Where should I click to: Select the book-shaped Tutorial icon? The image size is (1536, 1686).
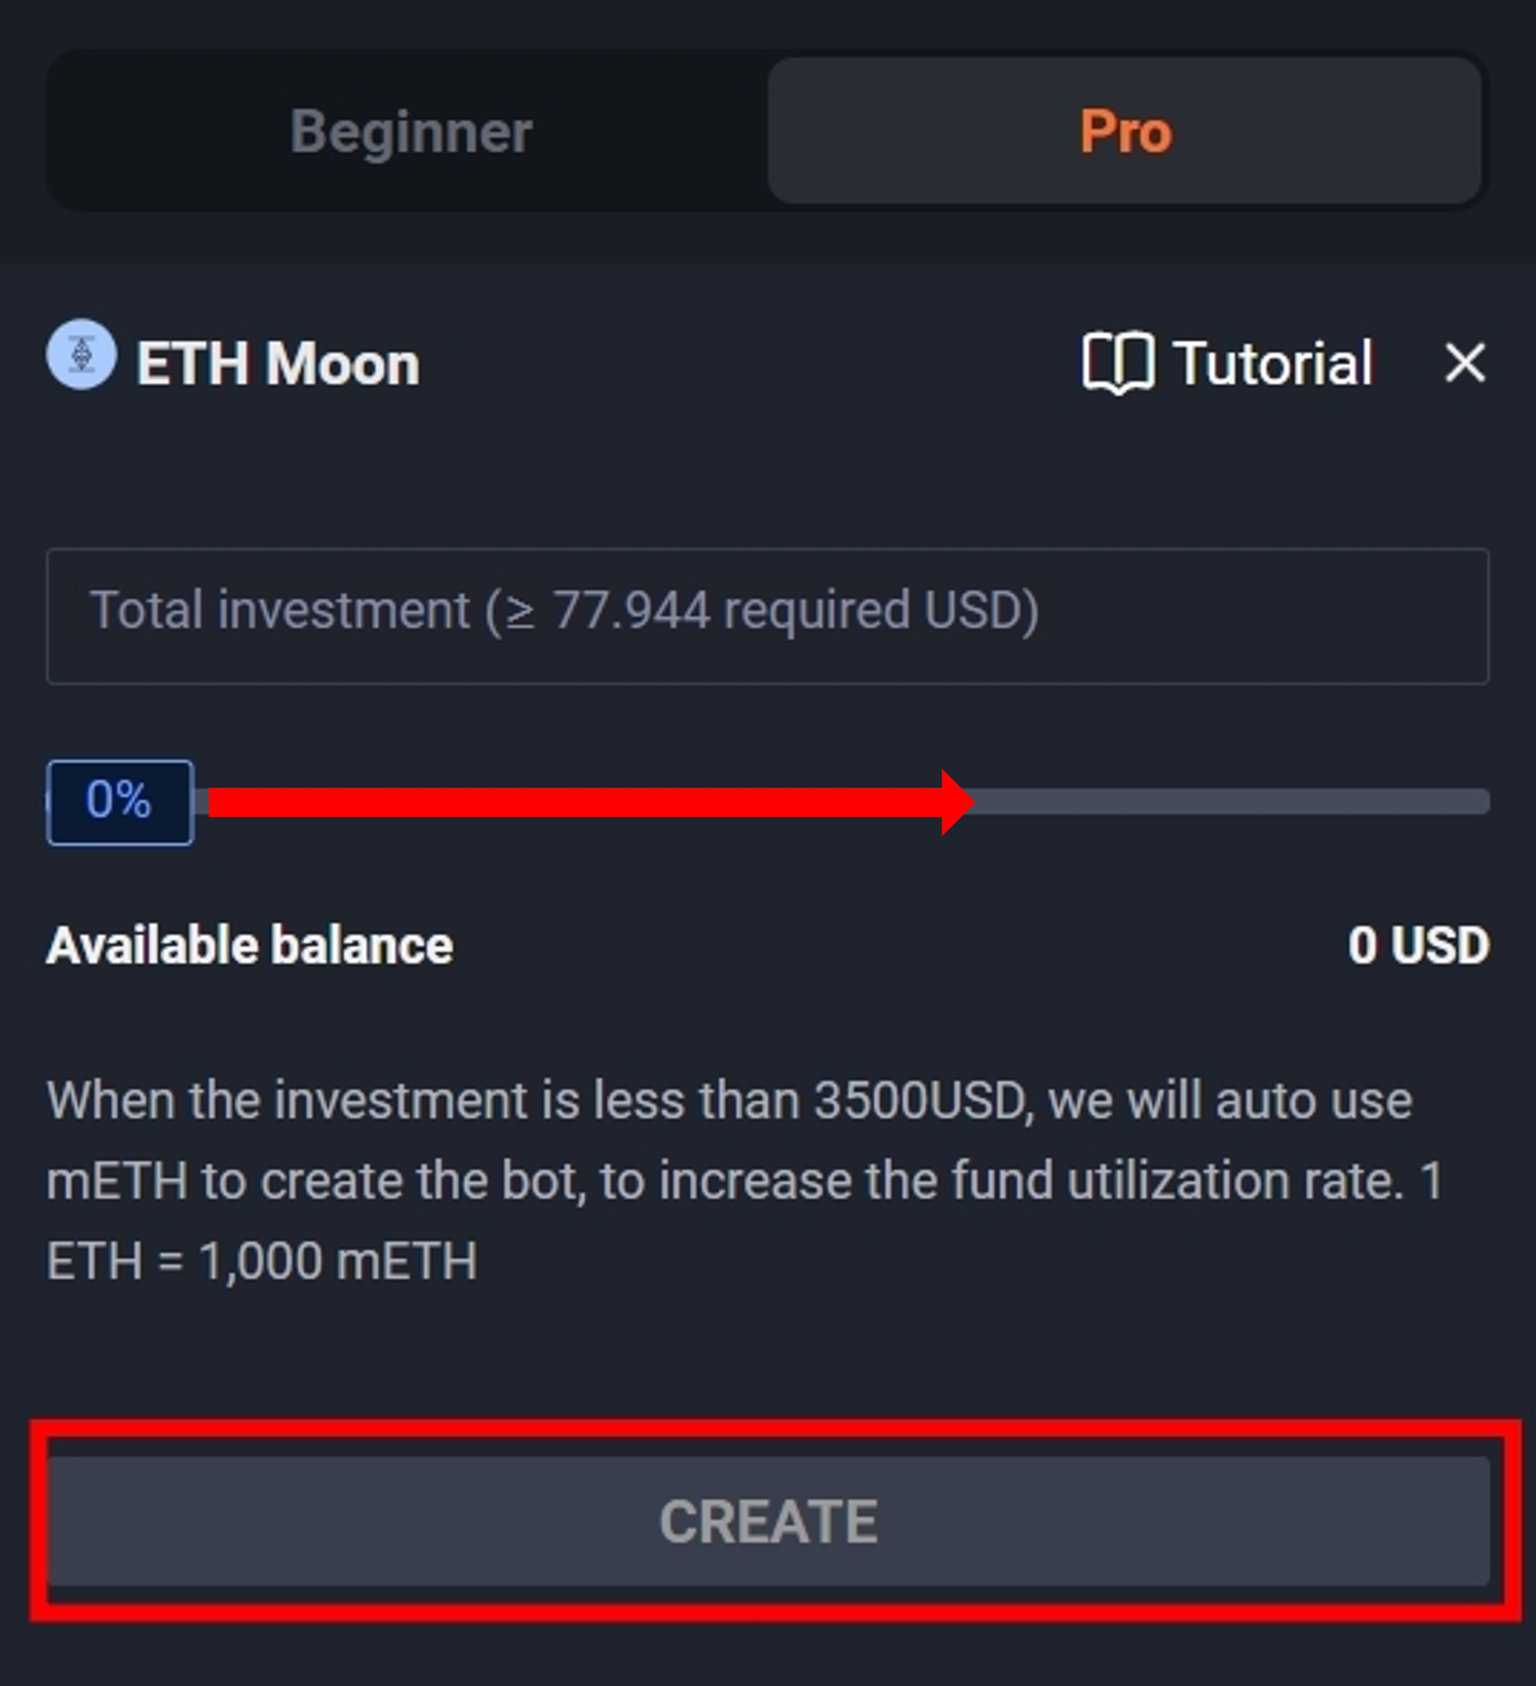[1121, 362]
